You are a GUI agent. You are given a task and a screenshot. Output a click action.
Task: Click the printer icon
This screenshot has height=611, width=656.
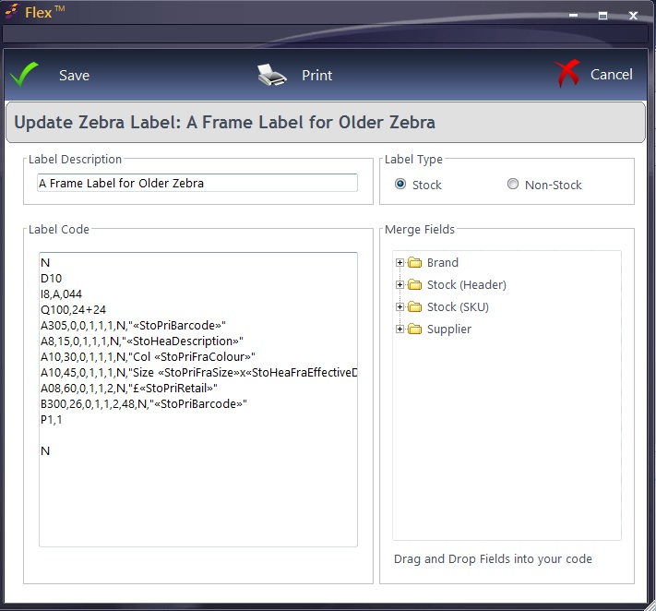point(272,76)
